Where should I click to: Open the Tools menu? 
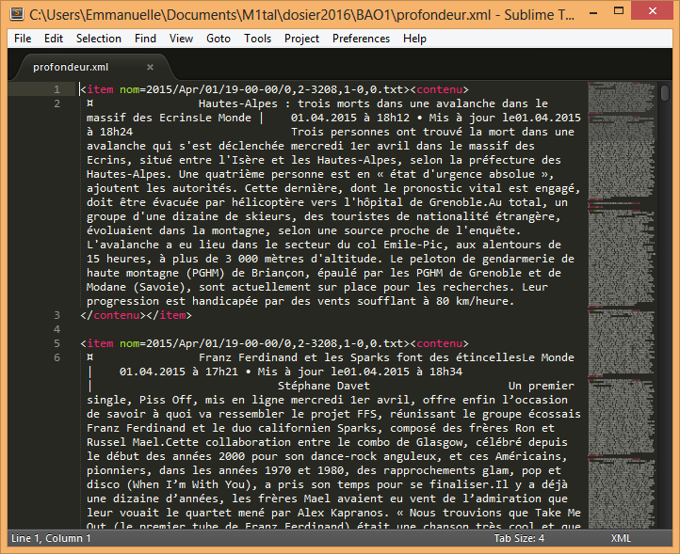click(257, 39)
